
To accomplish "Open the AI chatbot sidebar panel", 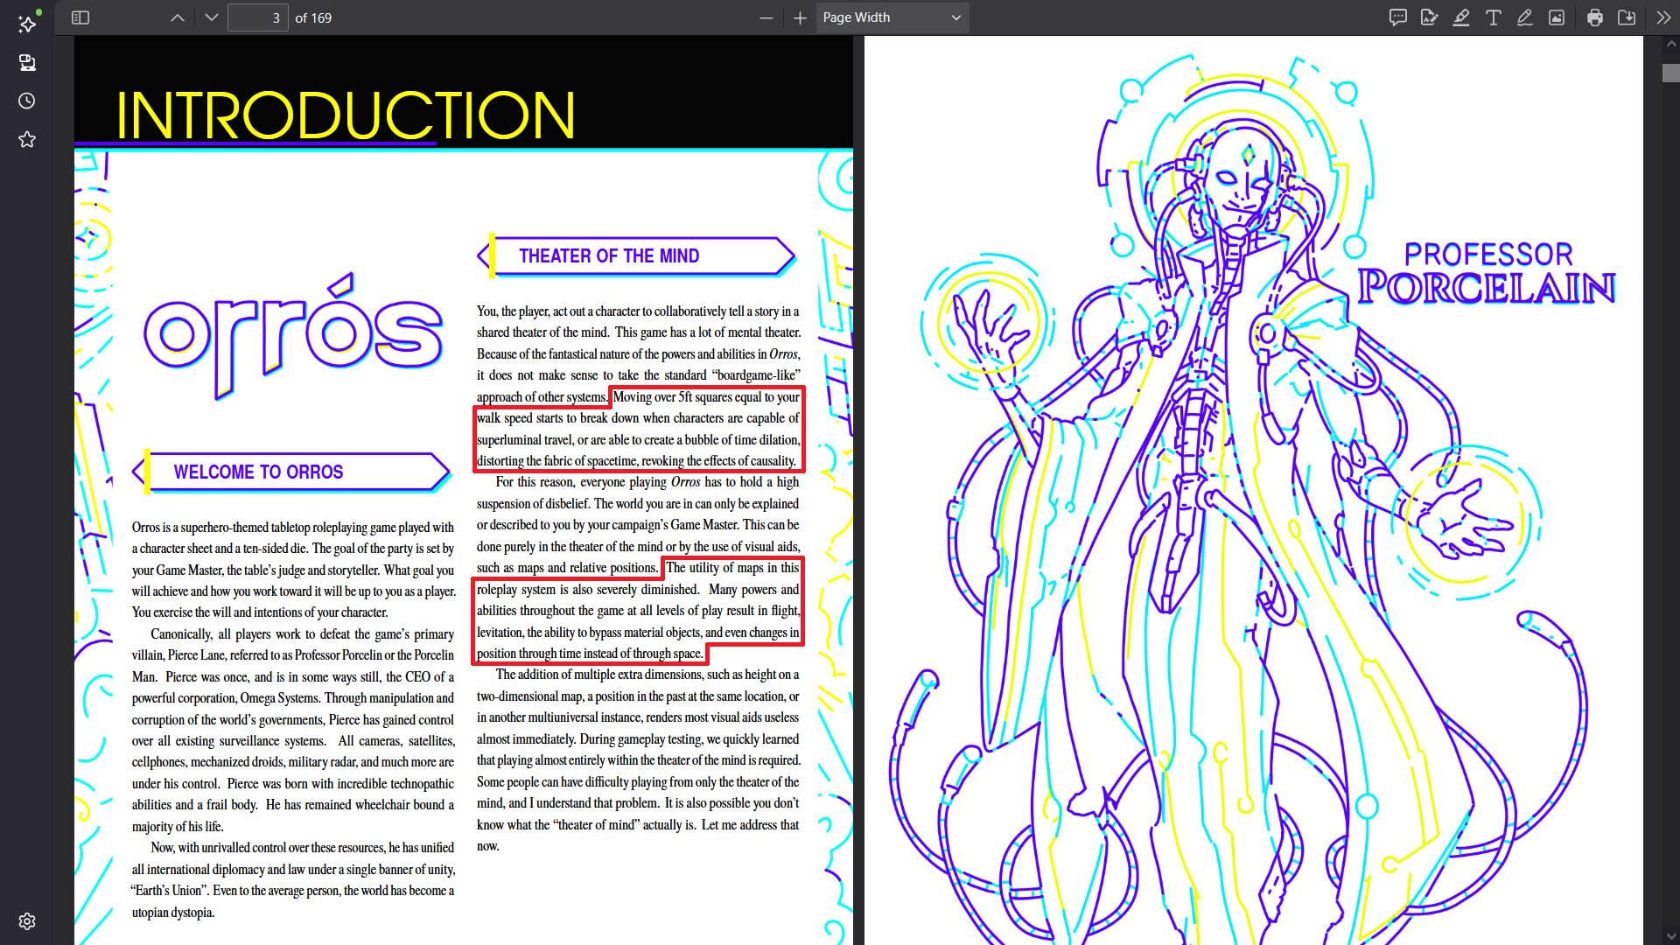I will [x=27, y=23].
